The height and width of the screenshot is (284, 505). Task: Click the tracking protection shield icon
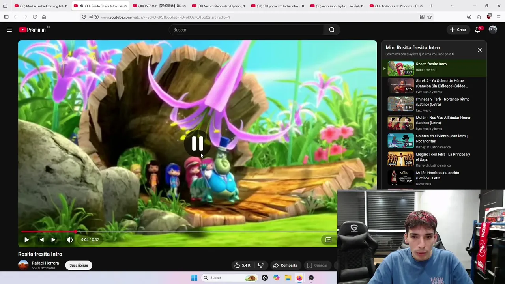[84, 17]
